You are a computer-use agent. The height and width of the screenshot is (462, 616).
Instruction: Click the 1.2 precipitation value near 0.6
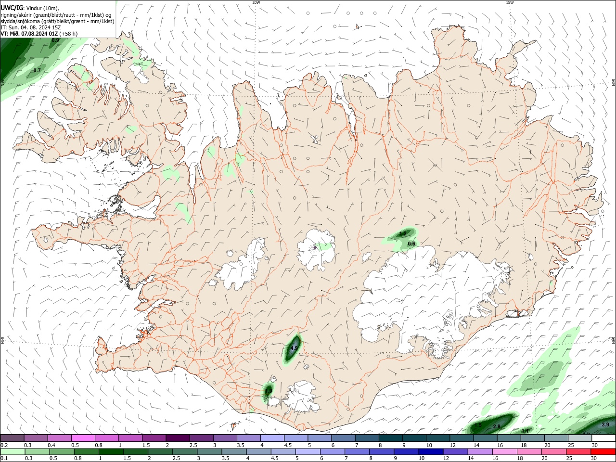(403, 233)
